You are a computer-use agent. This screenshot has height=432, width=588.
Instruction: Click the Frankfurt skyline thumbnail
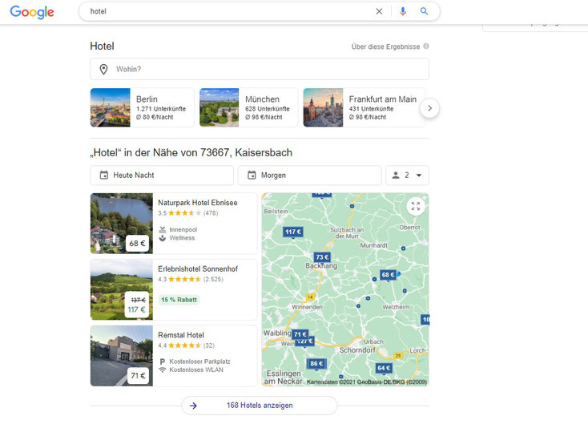pos(324,107)
